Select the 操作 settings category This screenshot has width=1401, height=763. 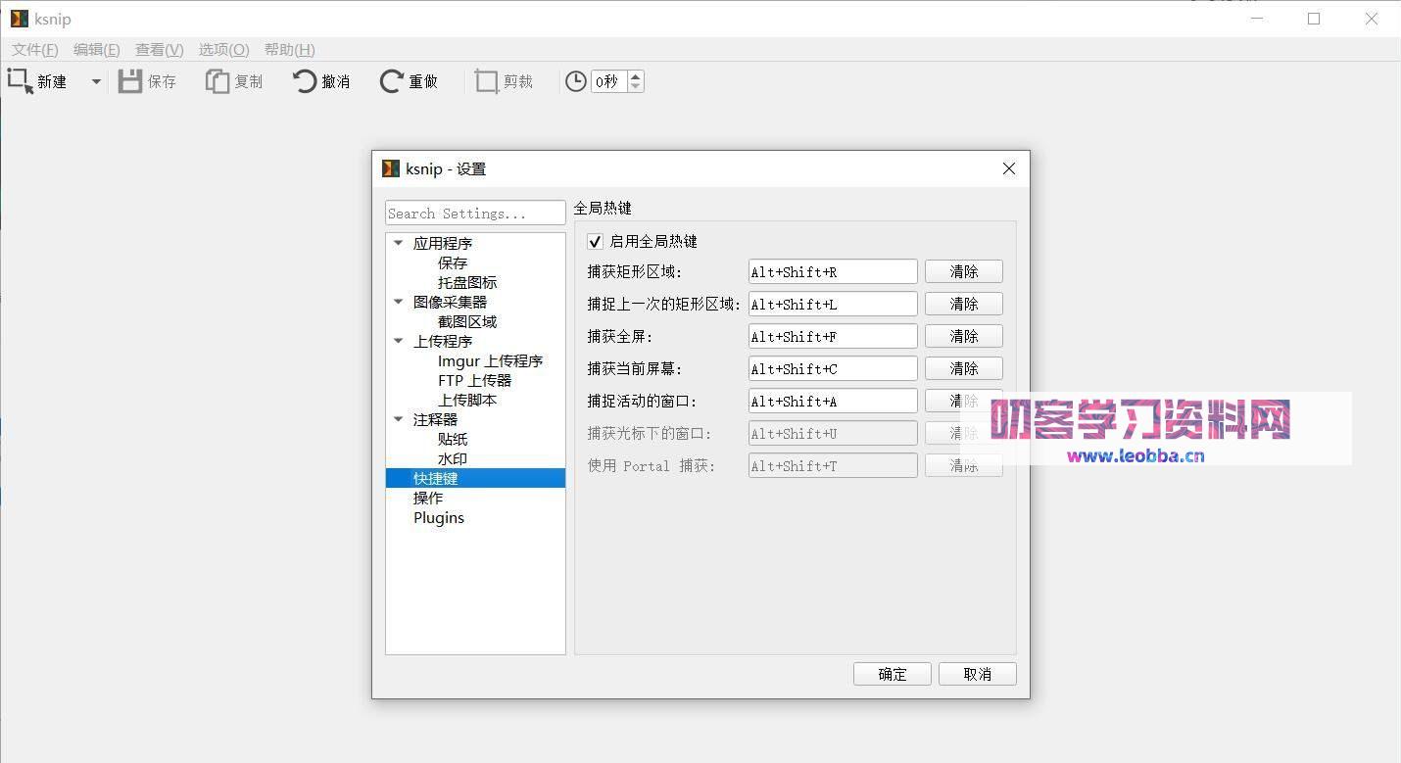428,498
